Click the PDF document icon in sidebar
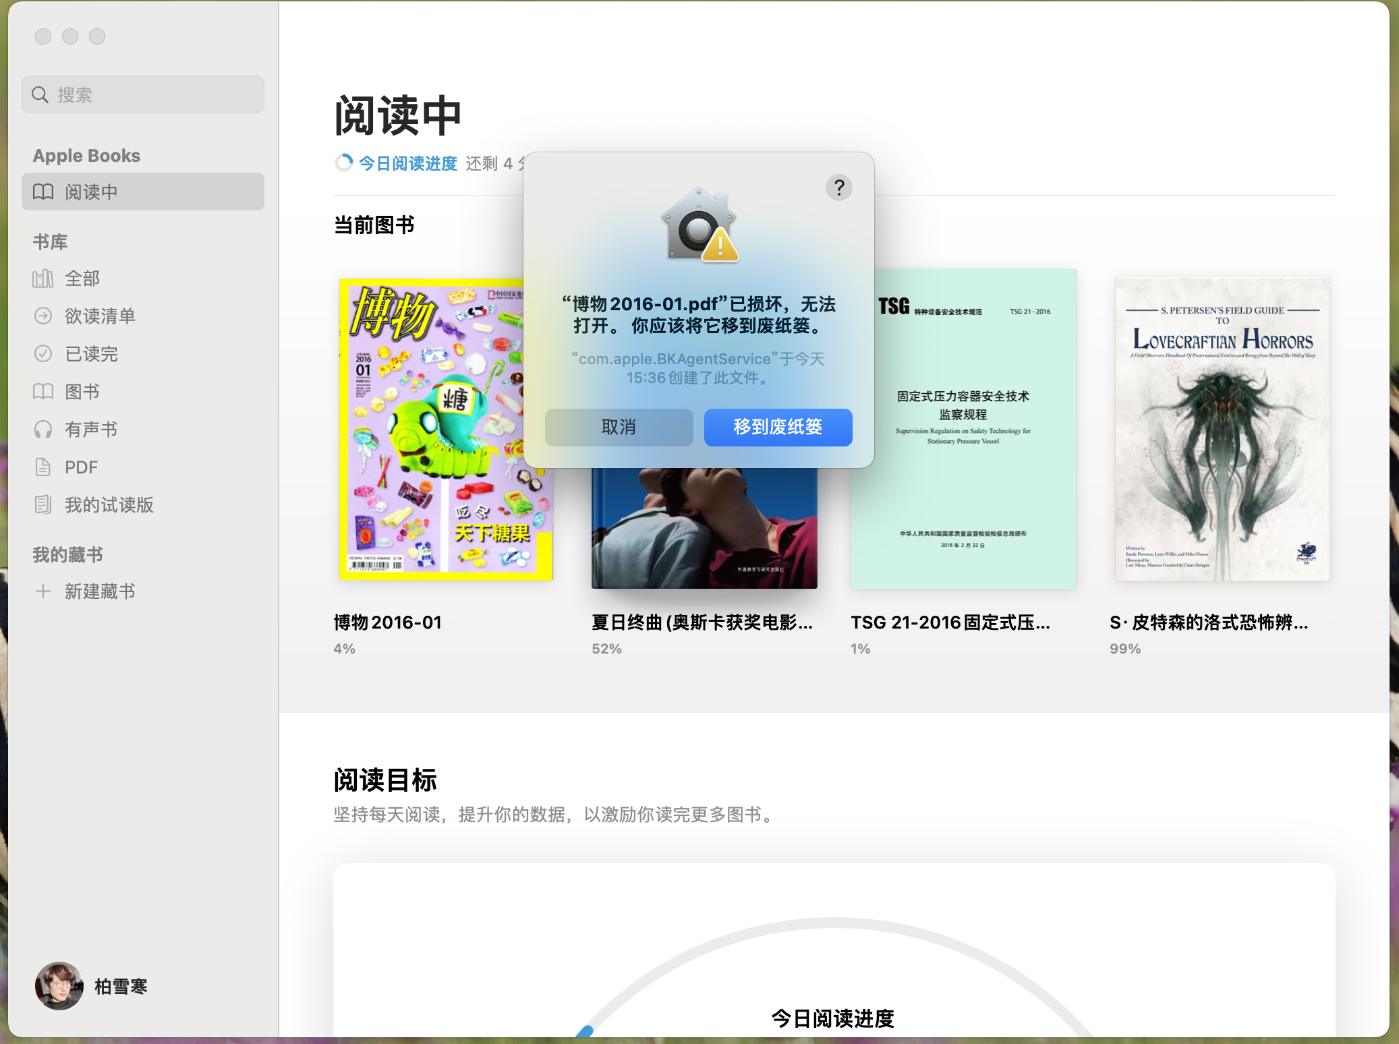 [x=43, y=467]
